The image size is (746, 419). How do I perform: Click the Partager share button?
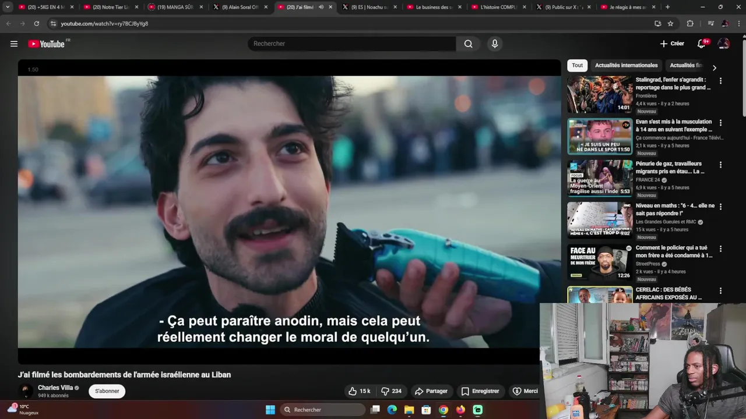pos(431,391)
